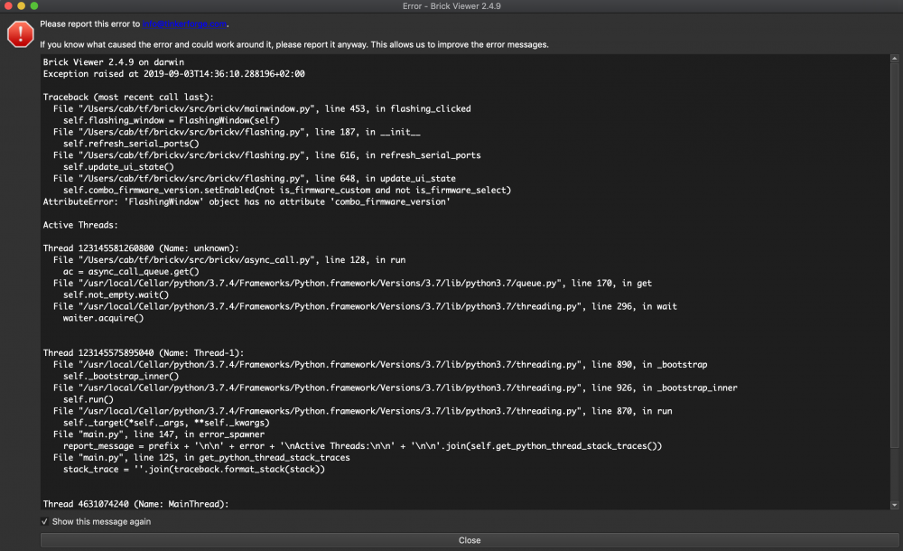
Task: Select the 'Thread 123145581260800 (Name: unknown)' line
Action: [x=140, y=248]
